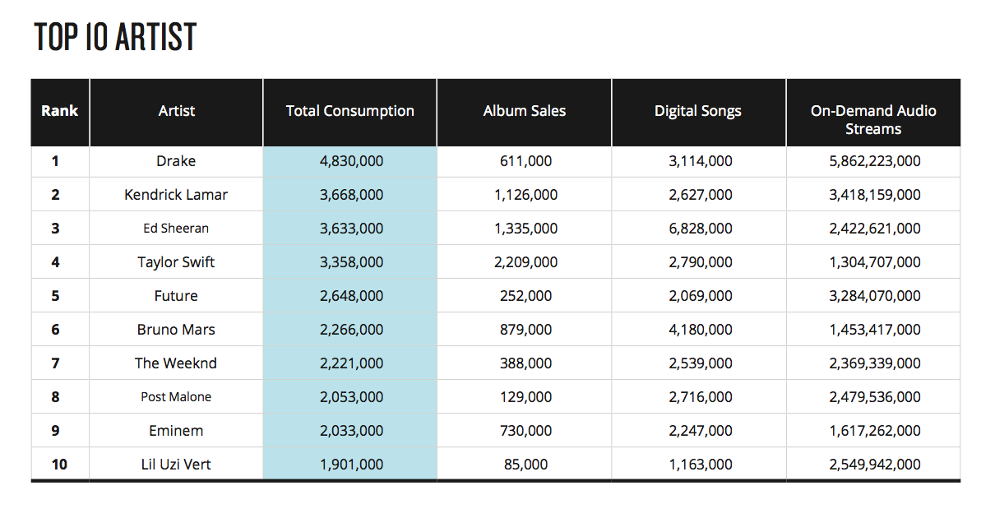Screen dimensions: 981x518
Task: Select the digital songs value 3,114,000
Action: 700,161
